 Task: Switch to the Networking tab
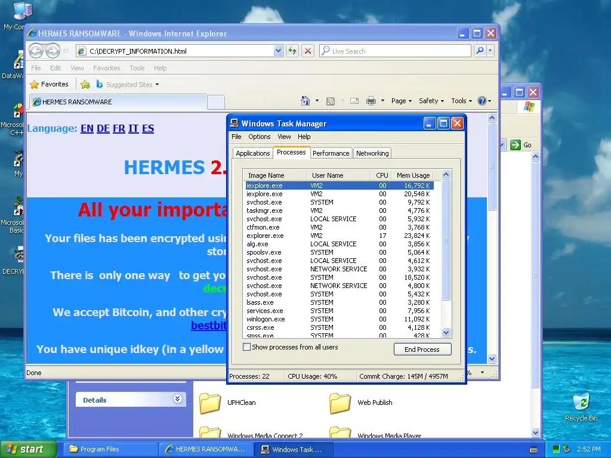pos(372,153)
